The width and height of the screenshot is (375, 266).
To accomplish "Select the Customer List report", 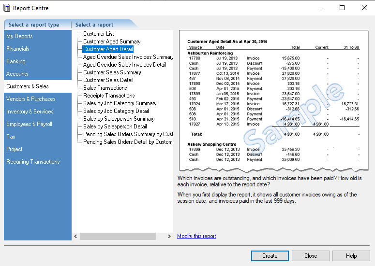I will coord(98,34).
